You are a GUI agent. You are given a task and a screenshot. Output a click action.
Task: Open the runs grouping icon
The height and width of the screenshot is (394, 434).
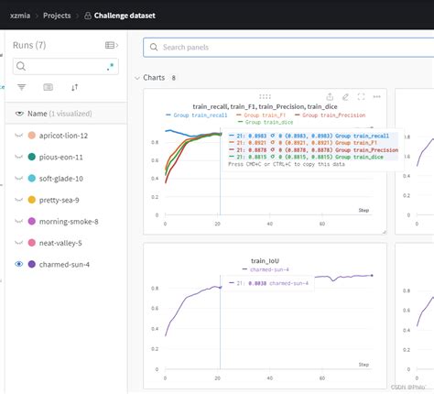click(x=48, y=87)
